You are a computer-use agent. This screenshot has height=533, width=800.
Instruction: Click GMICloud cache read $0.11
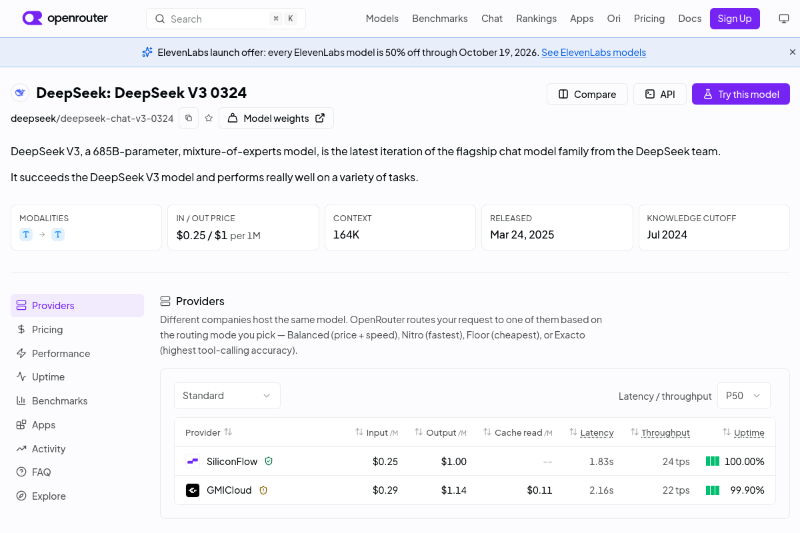[539, 490]
